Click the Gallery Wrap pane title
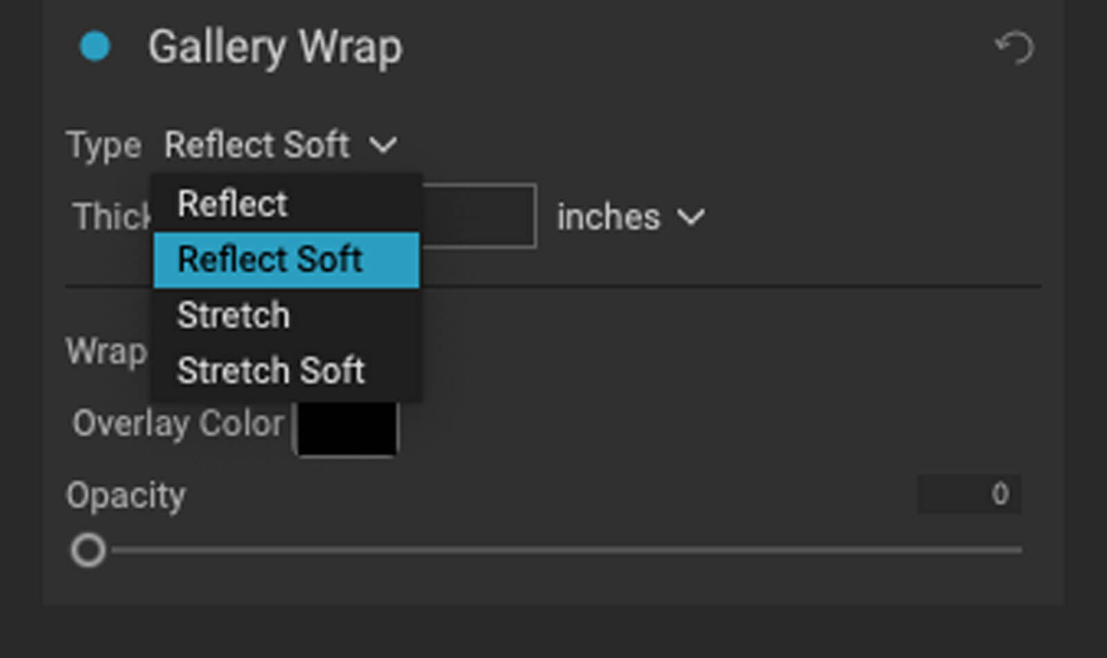This screenshot has height=658, width=1107. click(x=275, y=48)
